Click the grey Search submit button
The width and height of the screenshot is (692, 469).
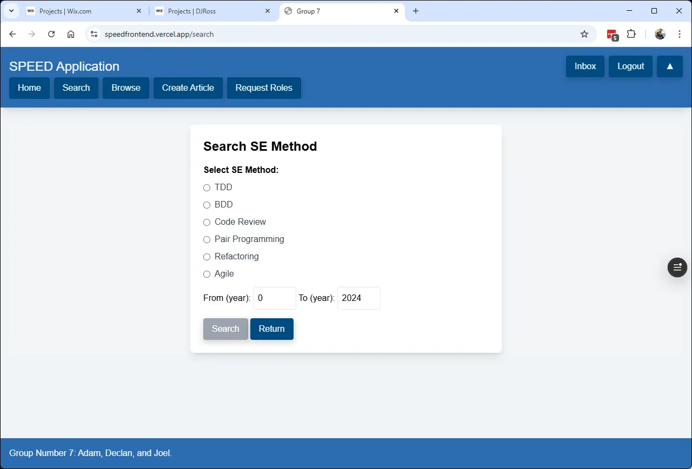click(x=225, y=329)
